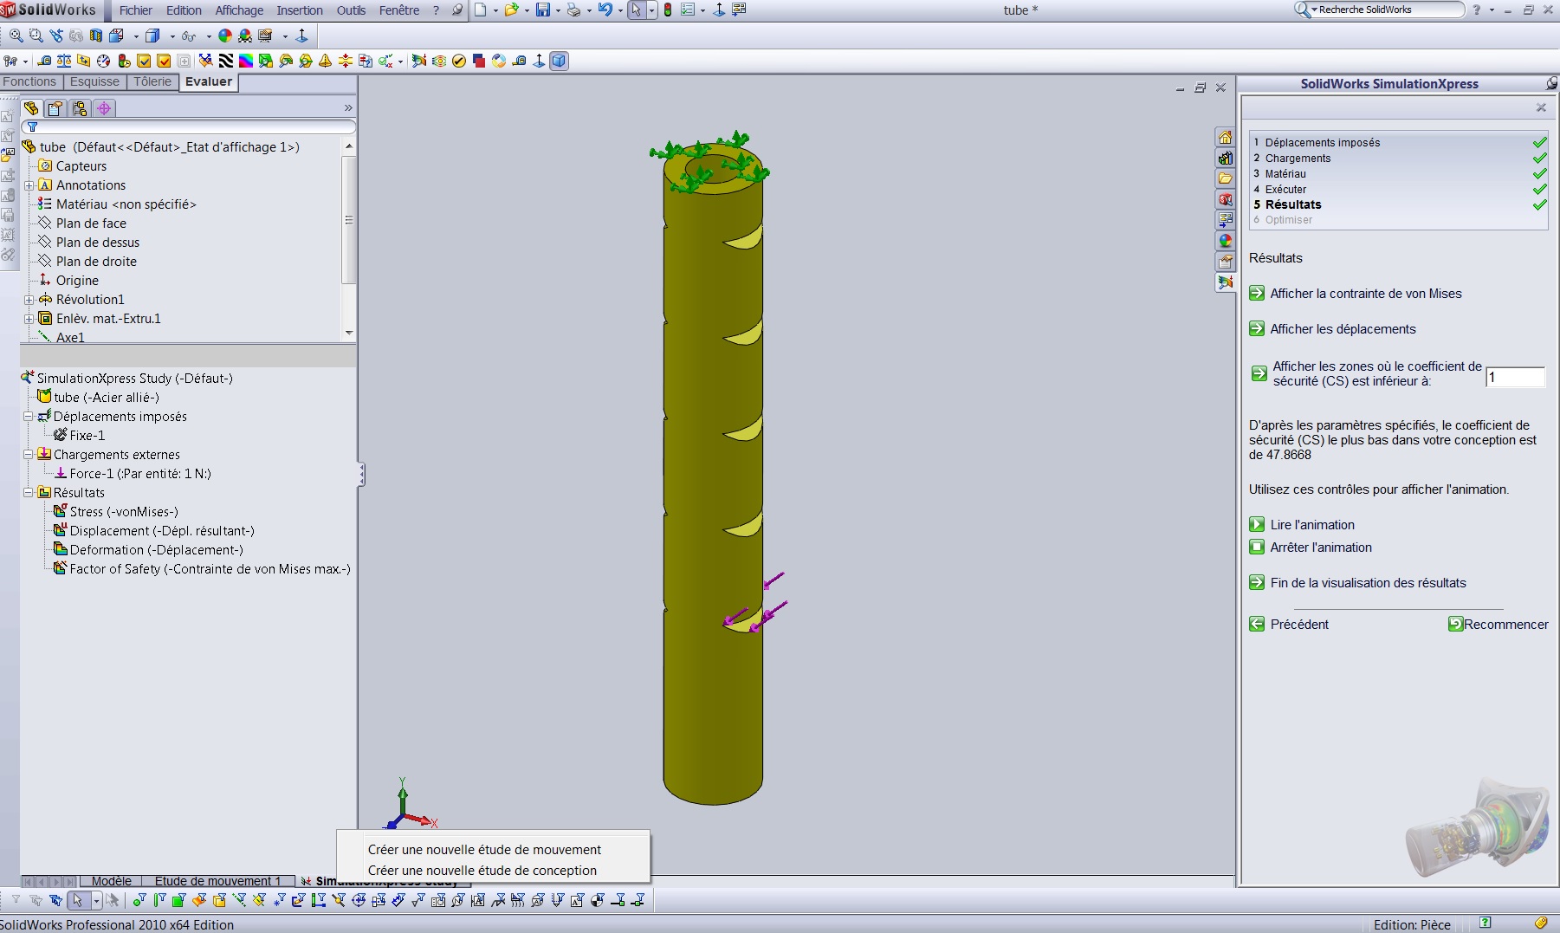Open the SimulationXpress task pane icon
Screen dimensions: 1560x933
coord(1225,282)
